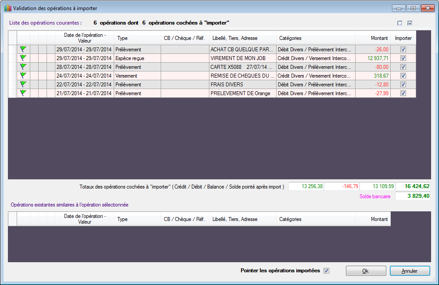The image size is (439, 285).
Task: Click the uncheck-all icon above the list
Action: [399, 23]
